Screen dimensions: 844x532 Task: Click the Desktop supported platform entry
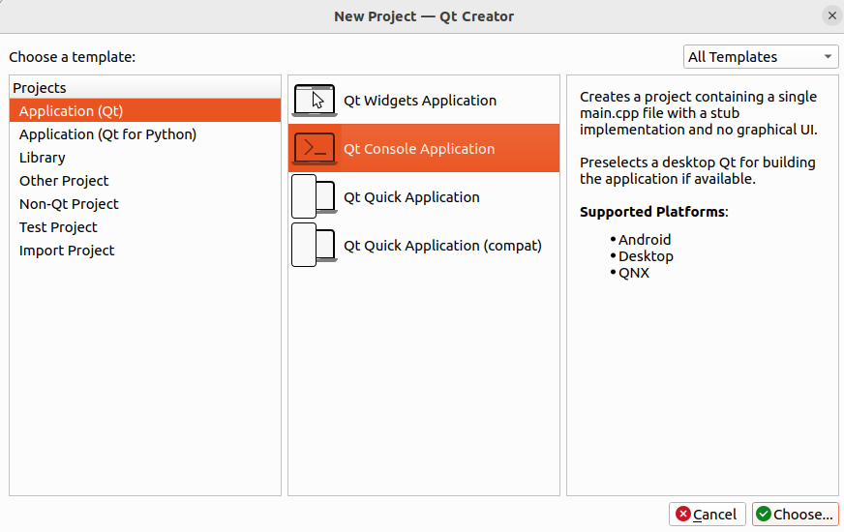click(x=646, y=256)
